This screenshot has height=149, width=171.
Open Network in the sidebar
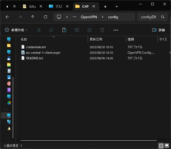coord(9,121)
